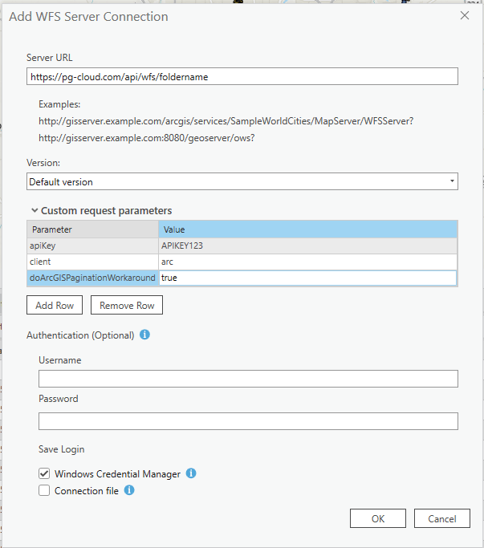Image resolution: width=484 pixels, height=548 pixels.
Task: Enable the Connection file checkbox
Action: coord(44,490)
